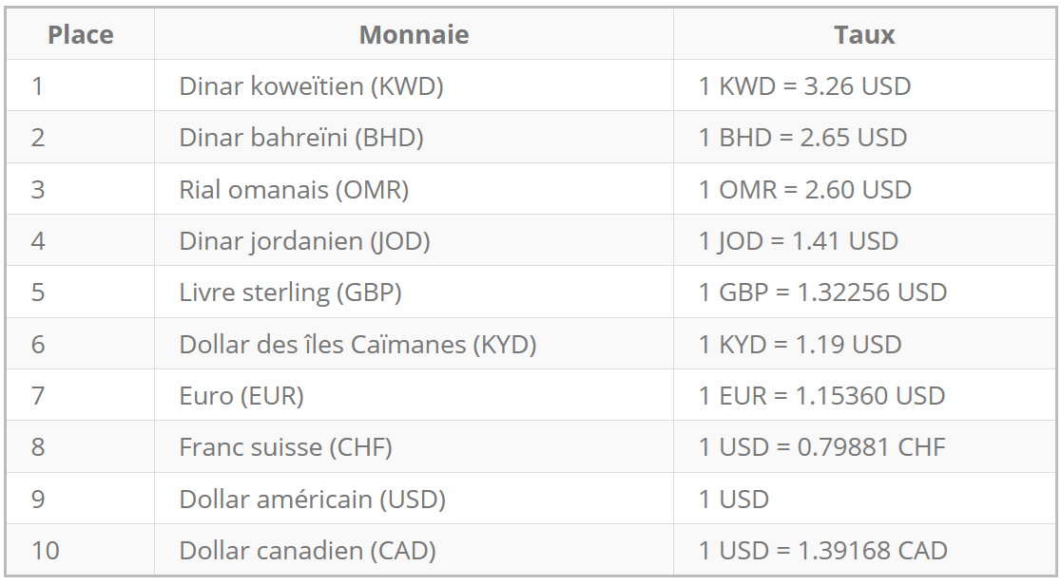Select the 1 GBP = 1.32256 USD rate
Viewport: 1061px width, 585px height.
click(822, 292)
